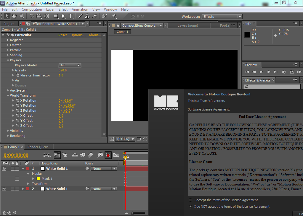Expand the Emitter property group

point(8,45)
